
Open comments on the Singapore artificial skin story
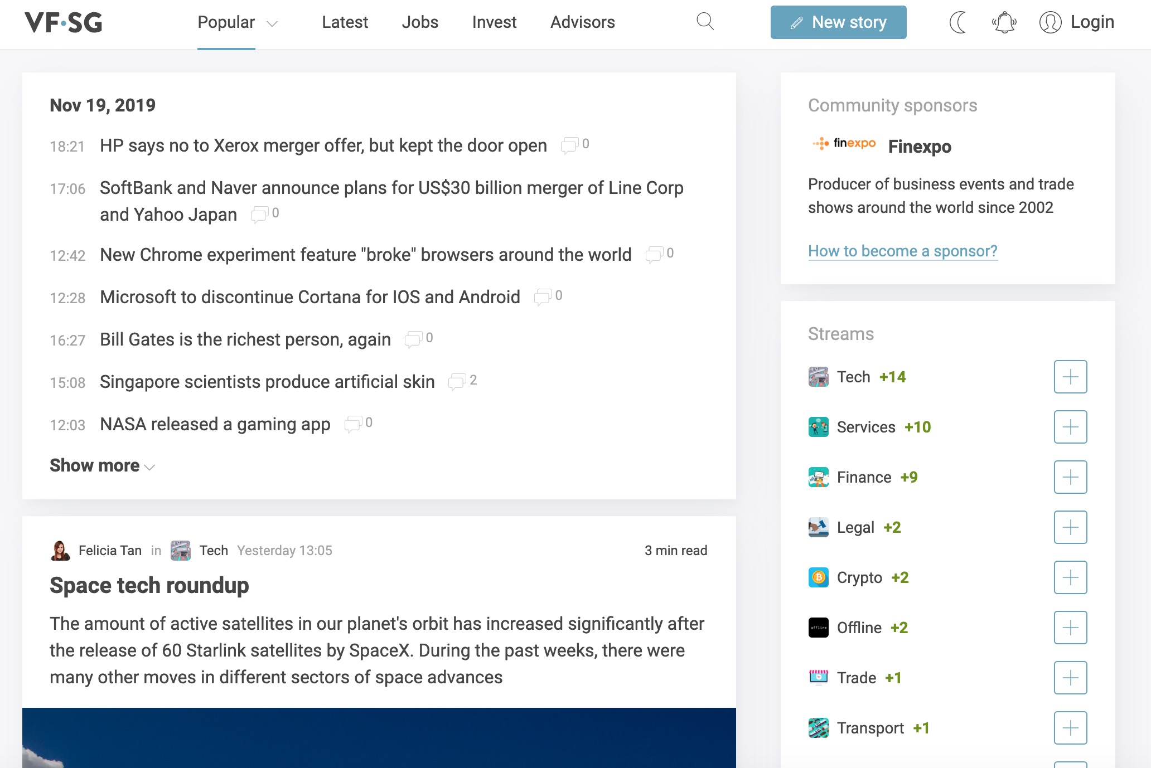pos(463,381)
